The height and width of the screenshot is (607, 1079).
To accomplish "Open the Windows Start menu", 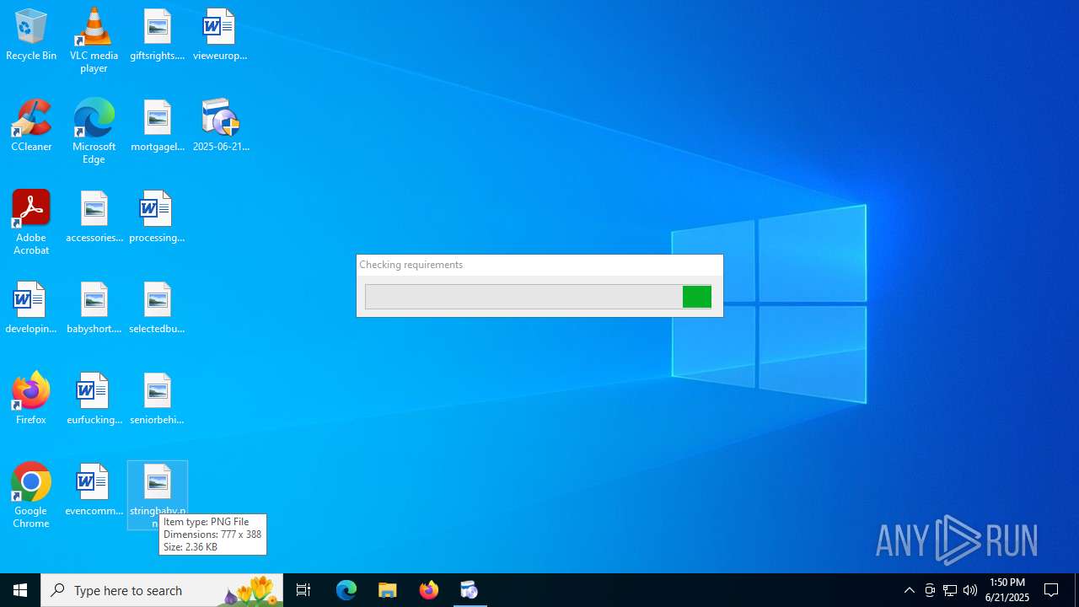I will pyautogui.click(x=20, y=590).
